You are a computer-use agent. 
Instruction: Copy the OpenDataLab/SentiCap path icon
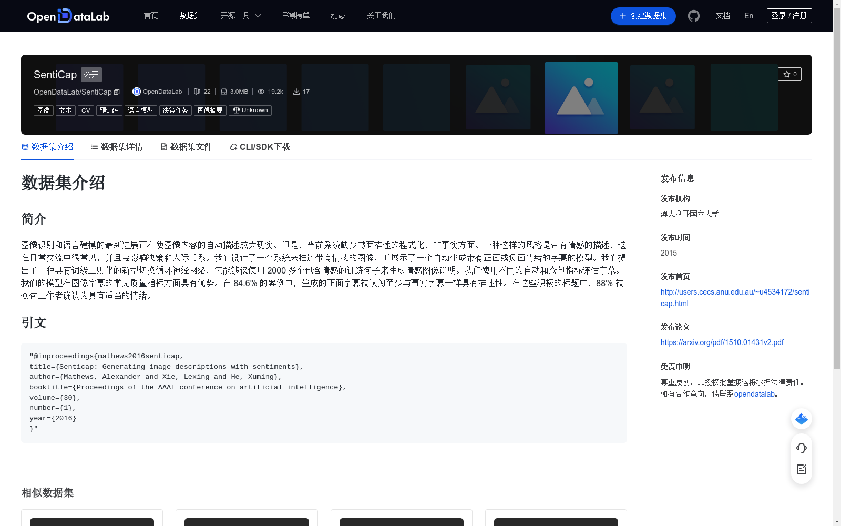pos(117,92)
